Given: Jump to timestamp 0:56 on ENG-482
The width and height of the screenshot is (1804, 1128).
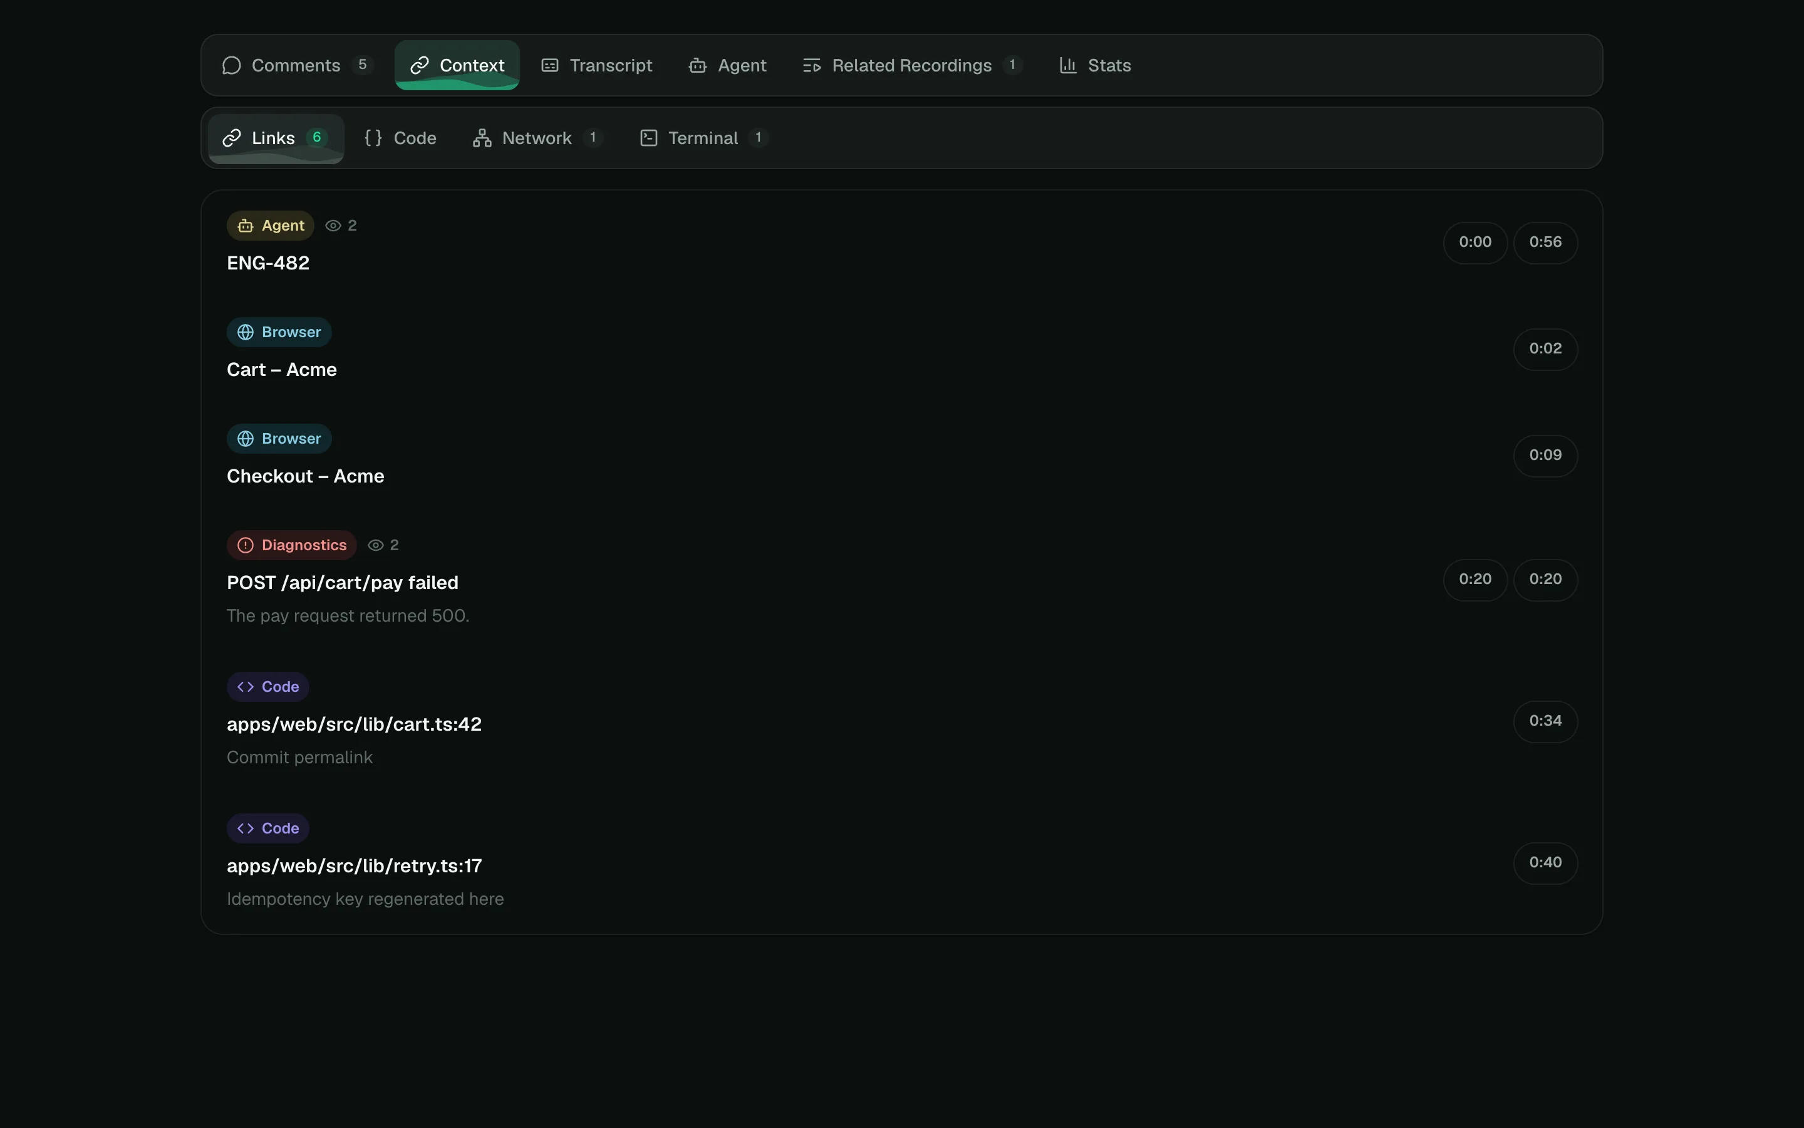Looking at the screenshot, I should [1545, 243].
